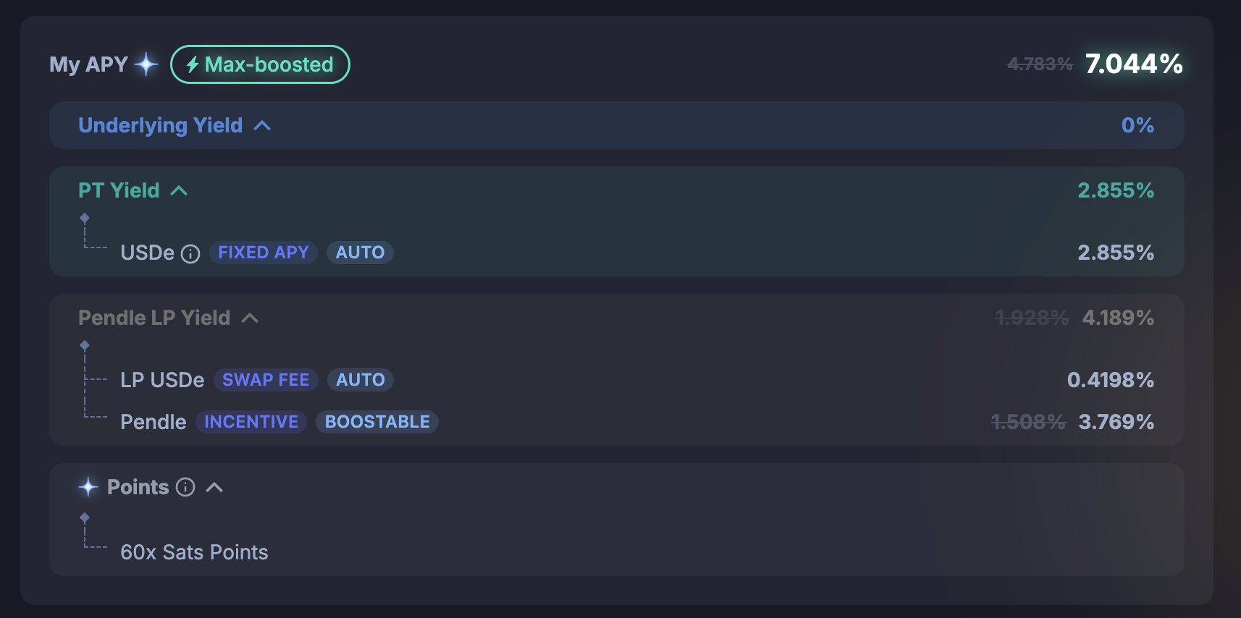Collapse the Underlying Yield section chevron
The width and height of the screenshot is (1241, 618).
click(262, 126)
